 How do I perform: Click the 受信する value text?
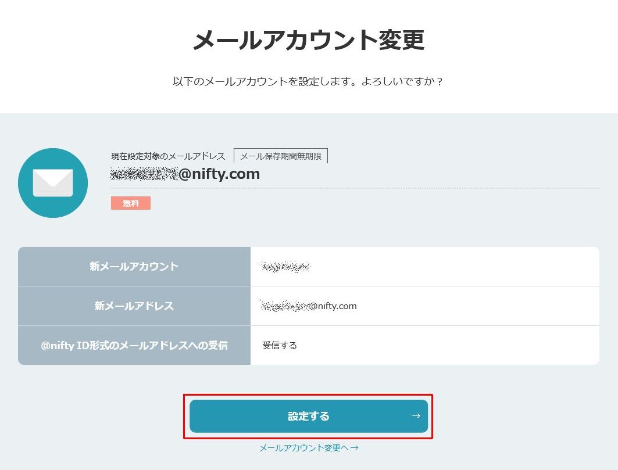[x=280, y=345]
